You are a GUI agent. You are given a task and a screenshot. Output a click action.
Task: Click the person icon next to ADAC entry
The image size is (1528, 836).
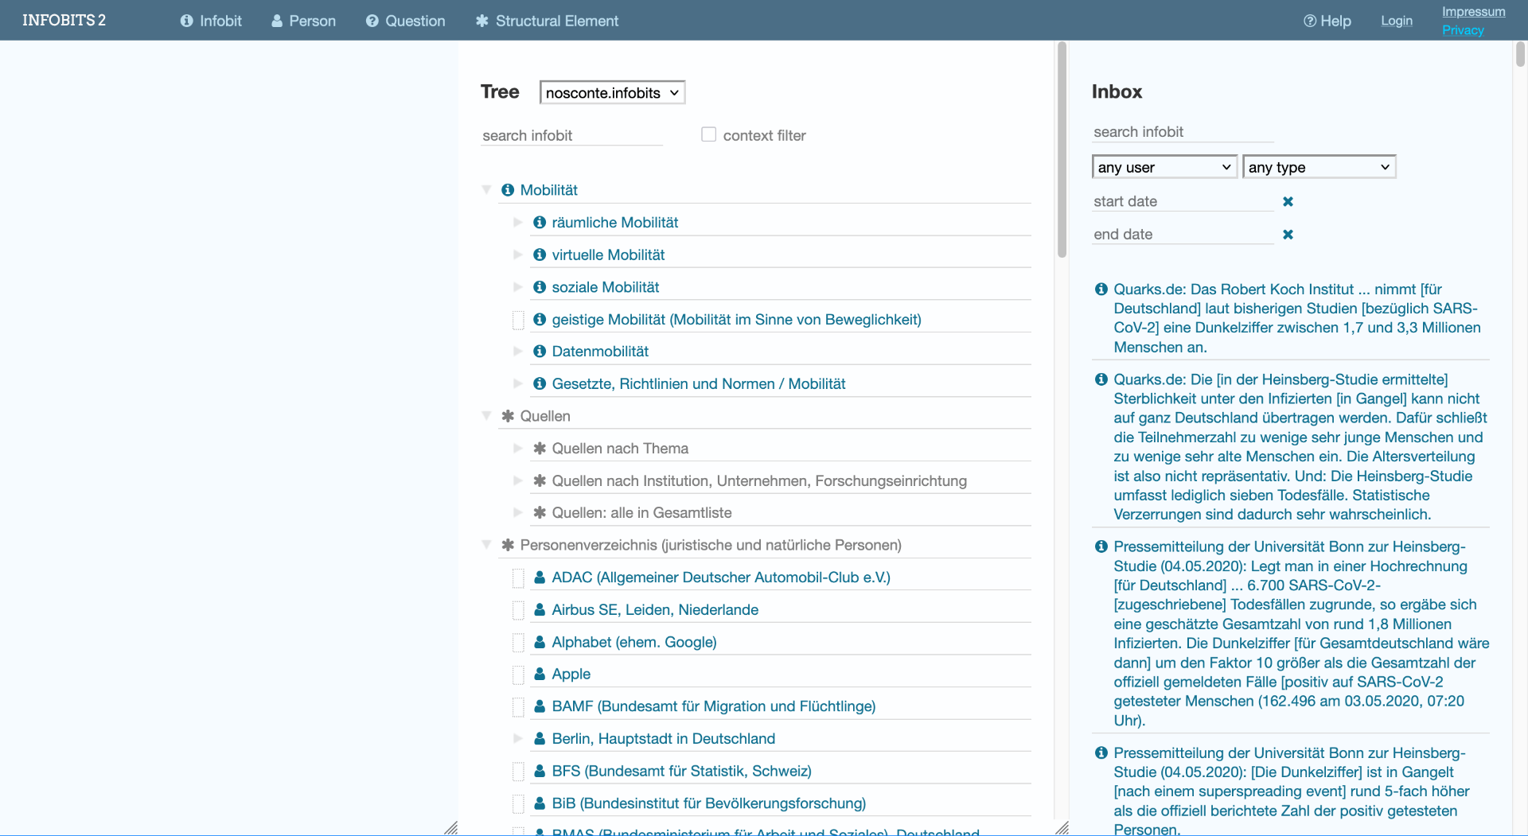pos(540,577)
